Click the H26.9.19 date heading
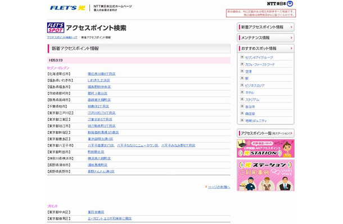 pos(56,60)
